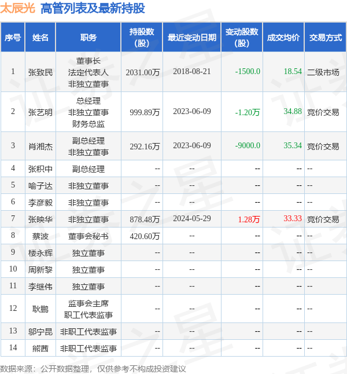Click the title 高管列表及最新持股

pos(93,8)
